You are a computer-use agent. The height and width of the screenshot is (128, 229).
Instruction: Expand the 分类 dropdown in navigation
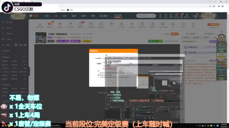(65, 16)
